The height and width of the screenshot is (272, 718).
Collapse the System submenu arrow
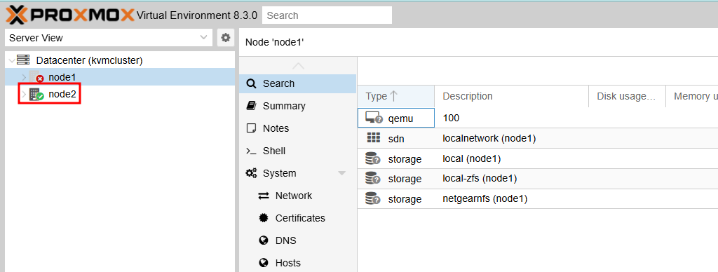point(341,173)
